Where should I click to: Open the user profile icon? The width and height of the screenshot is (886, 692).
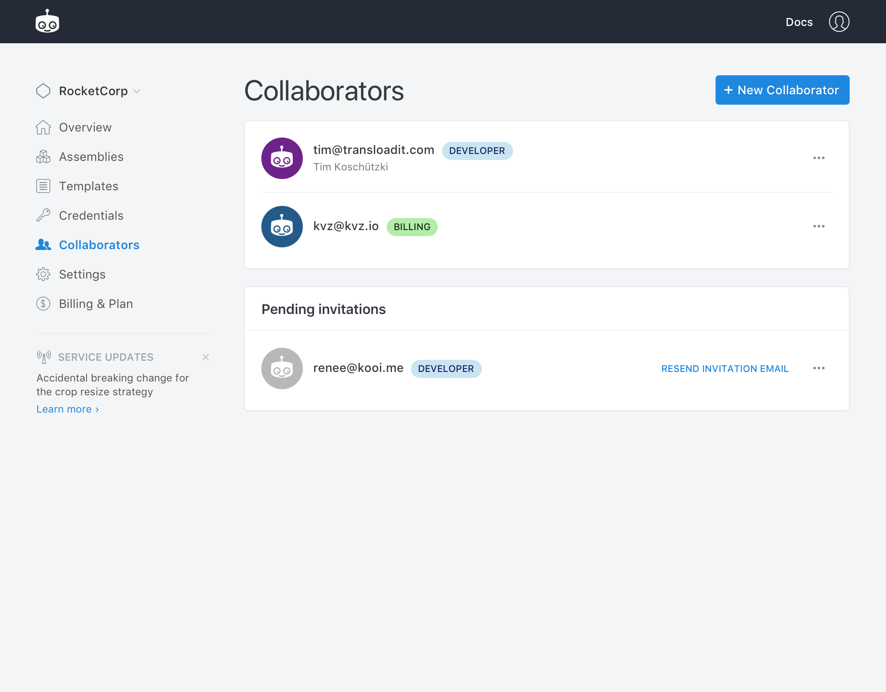pyautogui.click(x=839, y=22)
